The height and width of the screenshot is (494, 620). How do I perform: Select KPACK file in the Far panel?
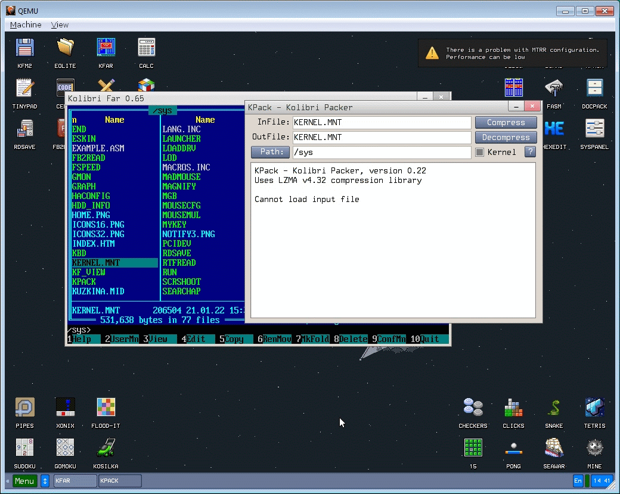tap(84, 282)
